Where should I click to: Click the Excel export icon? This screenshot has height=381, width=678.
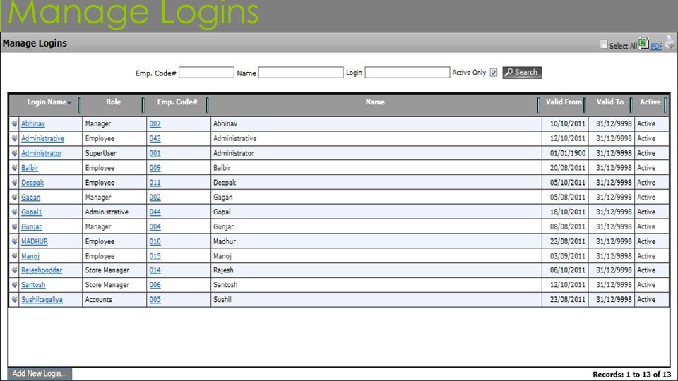click(x=643, y=43)
